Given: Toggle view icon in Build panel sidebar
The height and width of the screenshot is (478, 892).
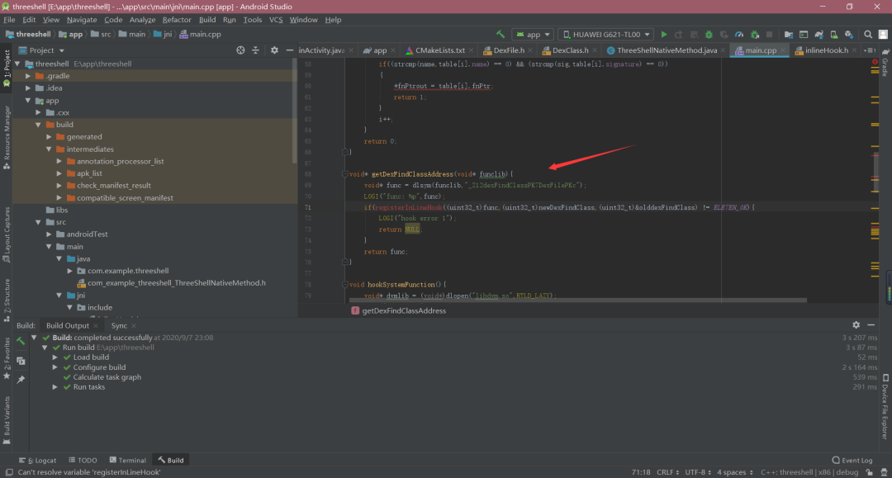Looking at the screenshot, I should 21,360.
